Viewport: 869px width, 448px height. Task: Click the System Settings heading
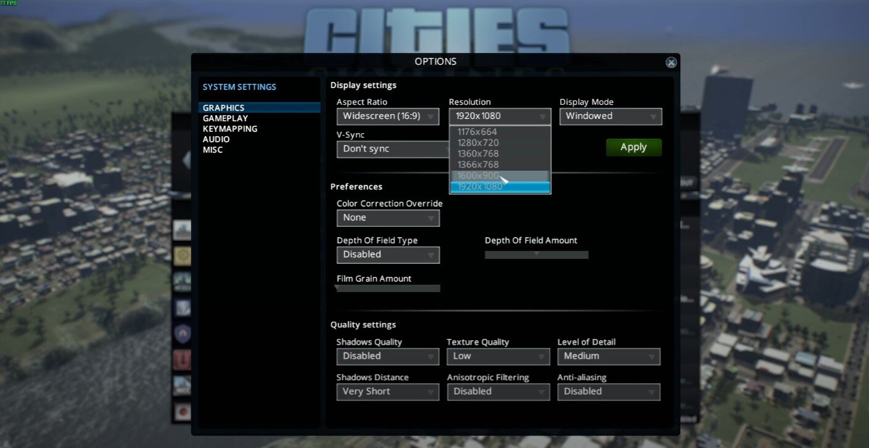[x=239, y=87]
